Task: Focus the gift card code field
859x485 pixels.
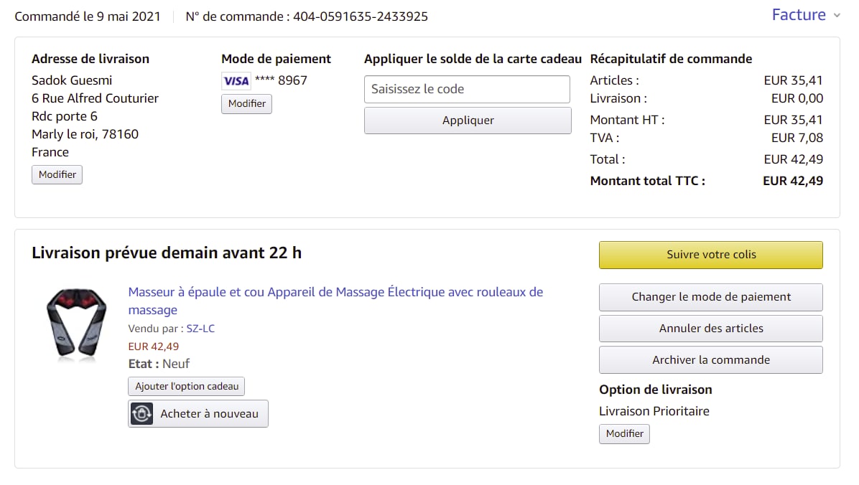Action: (467, 90)
